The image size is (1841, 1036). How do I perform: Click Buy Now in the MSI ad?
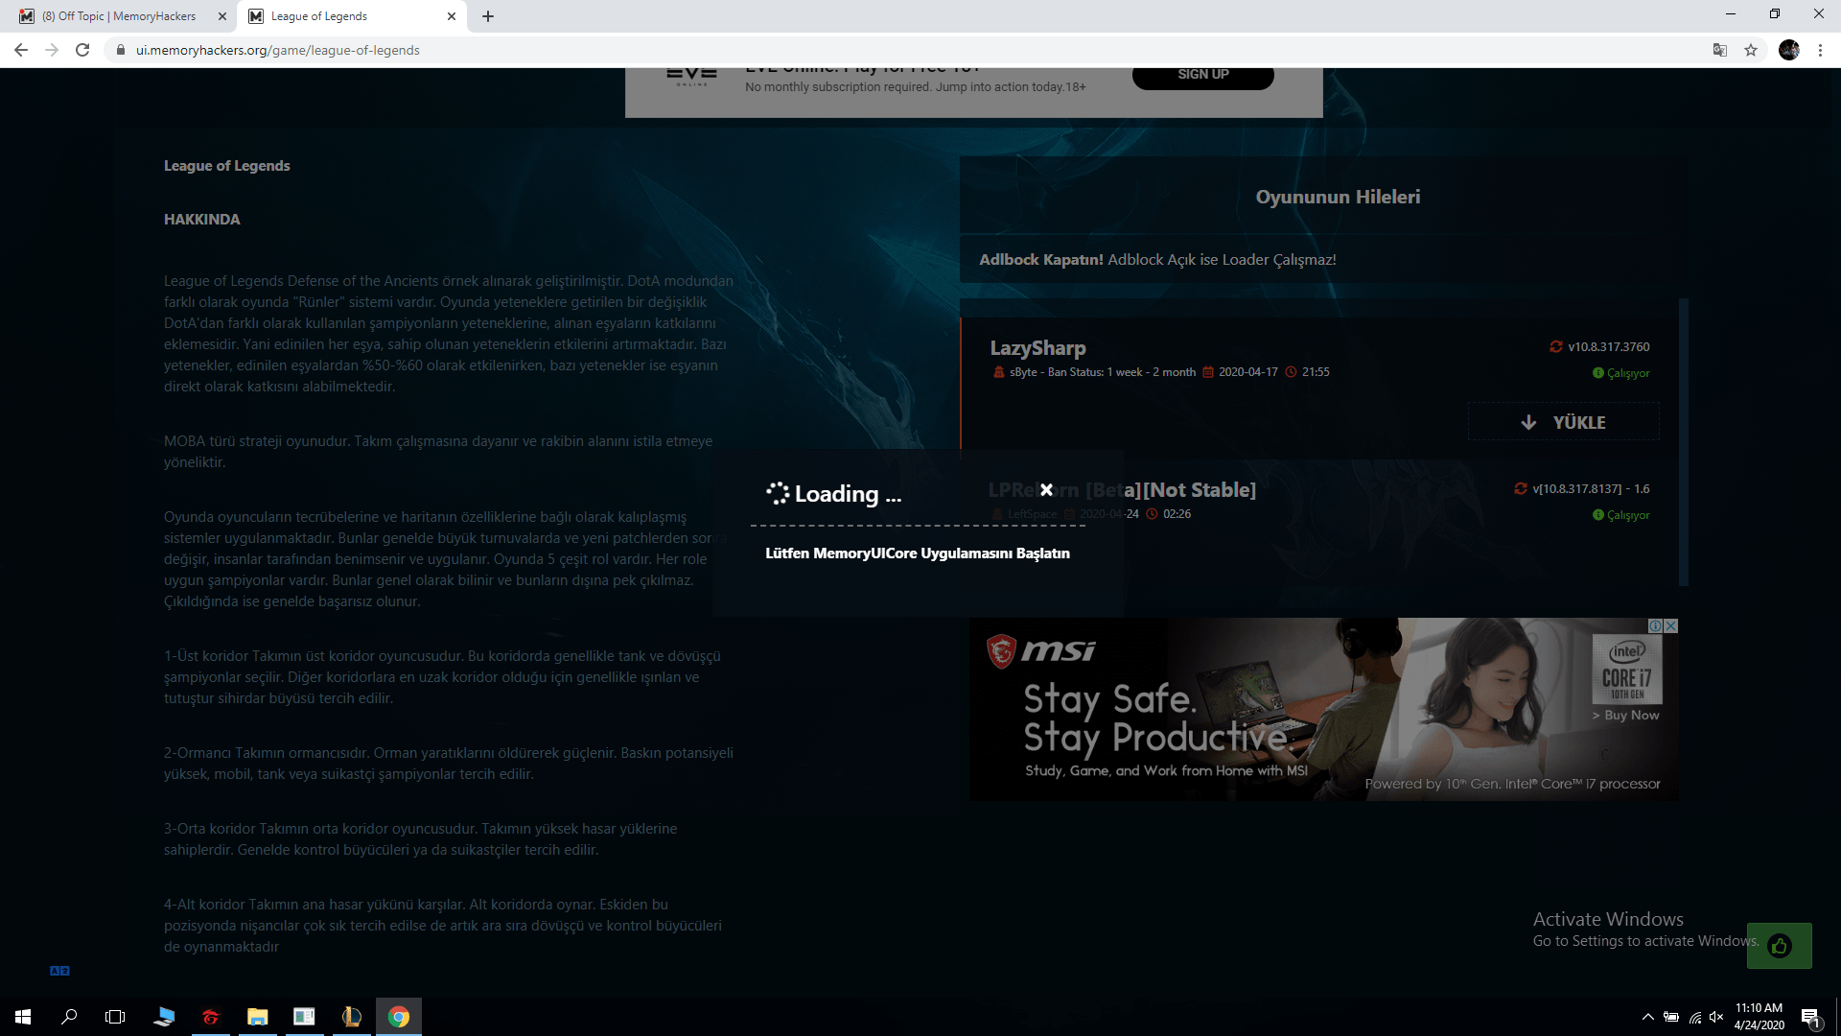point(1626,715)
